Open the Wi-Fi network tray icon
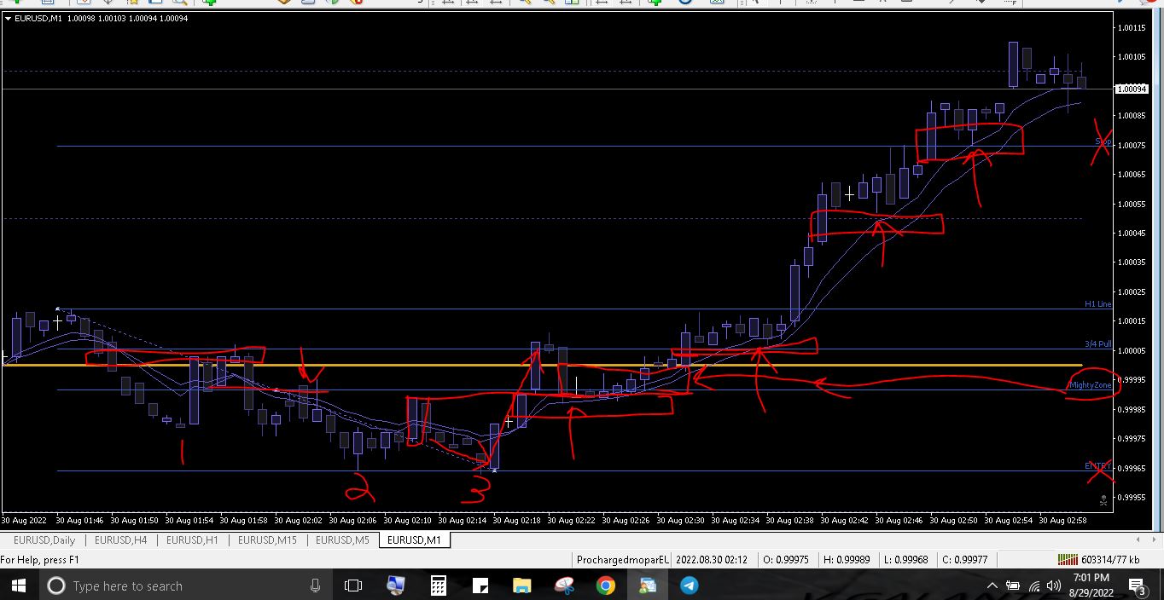1164x600 pixels. coord(1033,586)
